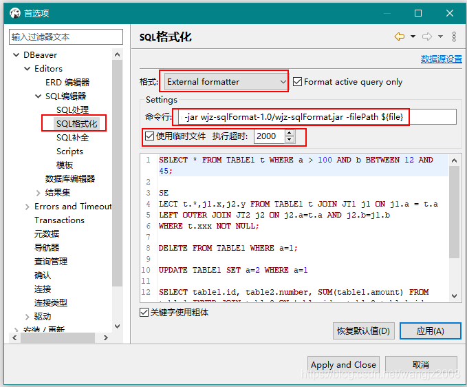Click the Apply and Close button

[x=343, y=365]
